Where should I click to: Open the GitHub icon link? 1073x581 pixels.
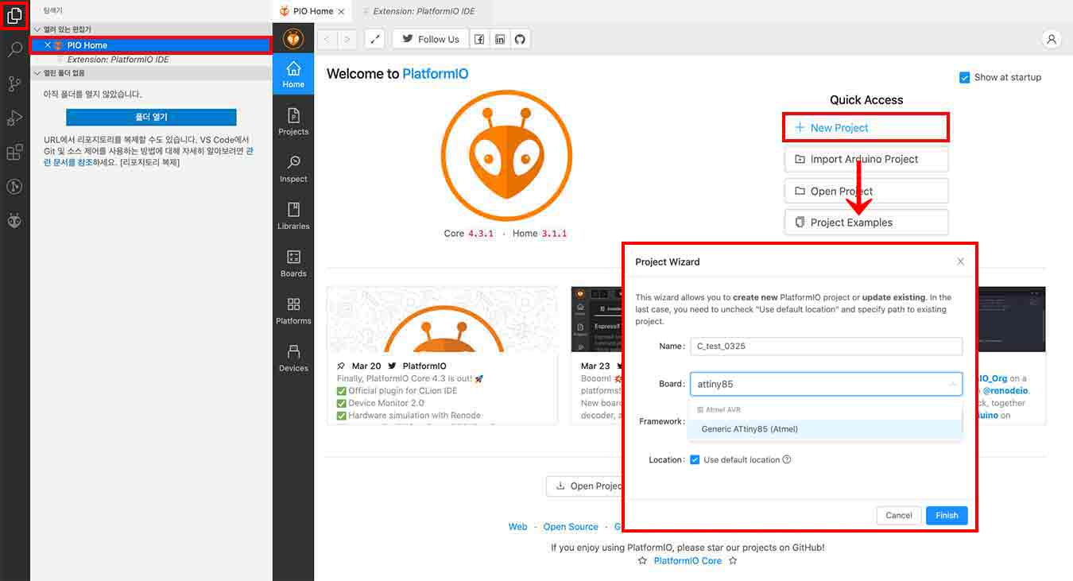(x=520, y=39)
